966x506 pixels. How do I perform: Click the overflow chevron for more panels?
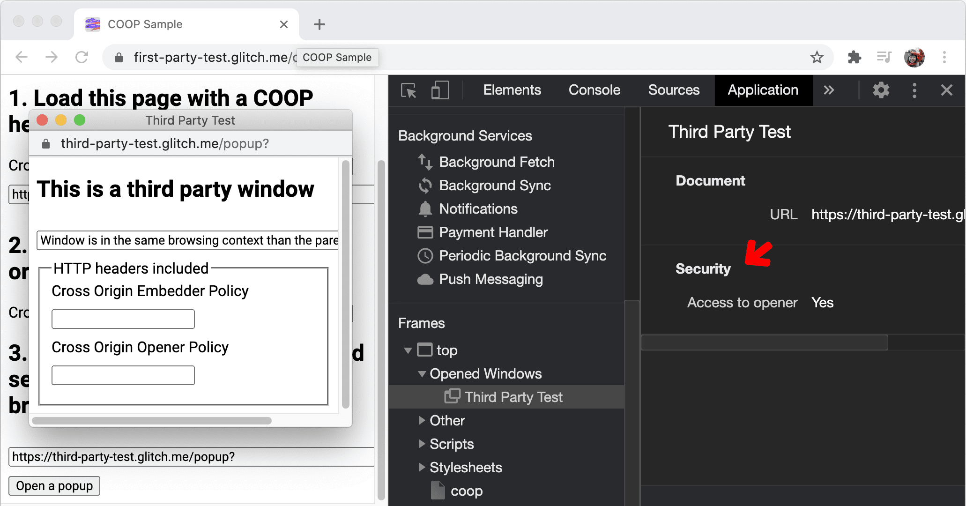click(828, 89)
